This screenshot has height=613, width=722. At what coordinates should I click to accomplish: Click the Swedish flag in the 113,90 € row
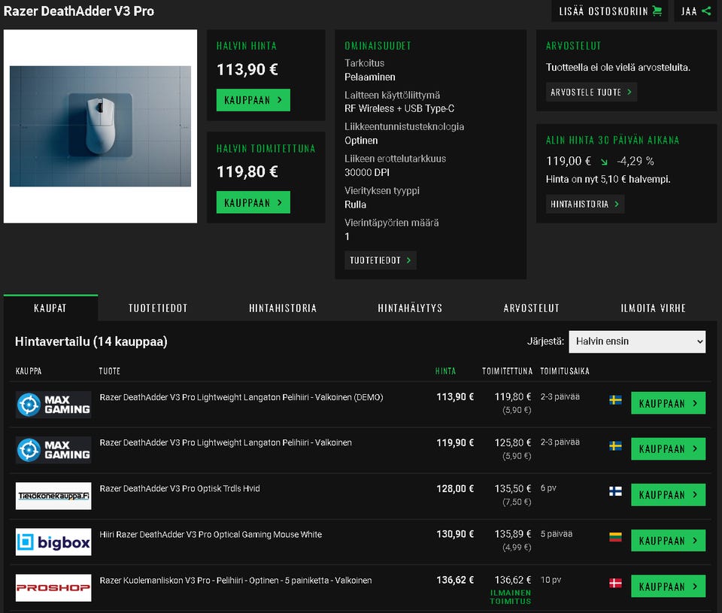(616, 399)
